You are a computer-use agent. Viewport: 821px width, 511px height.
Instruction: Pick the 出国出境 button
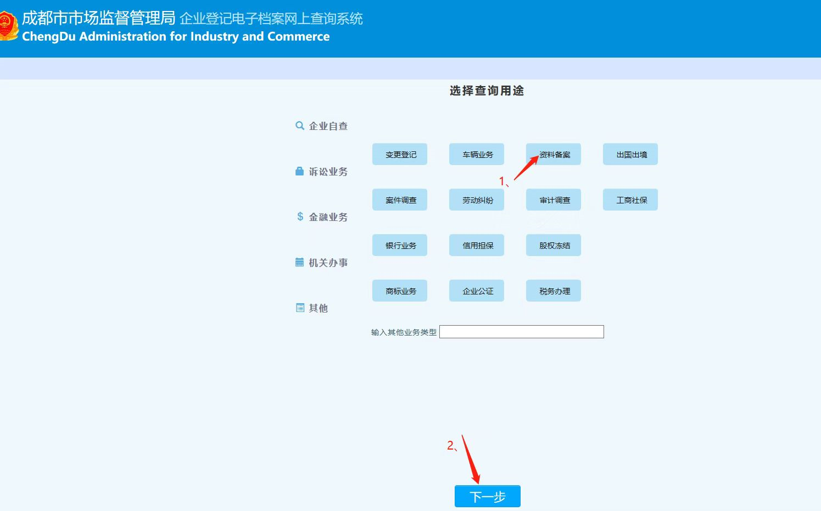click(630, 155)
